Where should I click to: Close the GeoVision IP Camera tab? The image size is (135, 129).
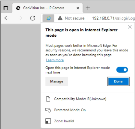78,8
